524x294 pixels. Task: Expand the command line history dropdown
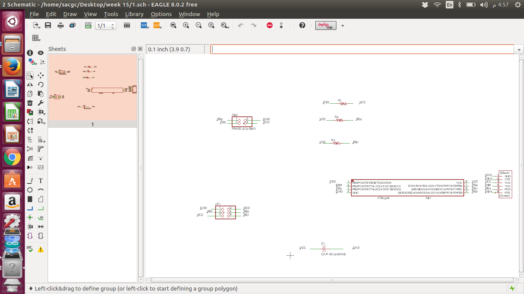coord(519,49)
